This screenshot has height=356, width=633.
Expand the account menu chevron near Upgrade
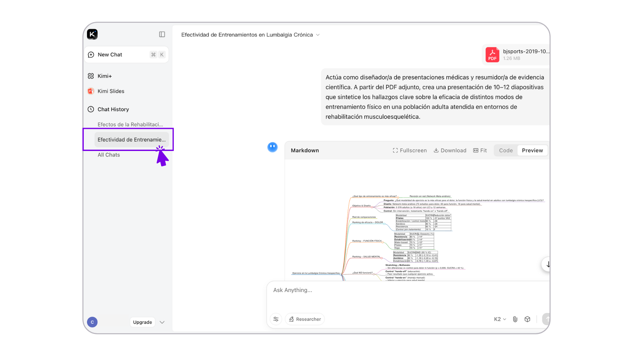(162, 322)
